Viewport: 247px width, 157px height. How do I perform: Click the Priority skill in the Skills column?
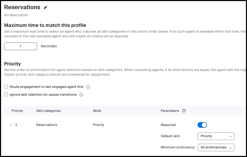tap(99, 125)
